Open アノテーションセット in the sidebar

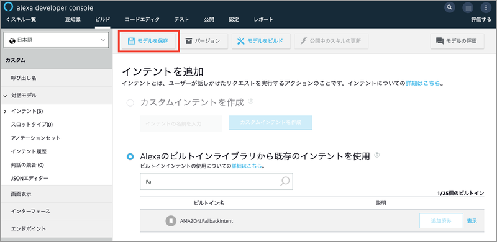tap(35, 138)
